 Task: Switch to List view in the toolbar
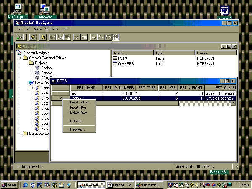click(108, 37)
